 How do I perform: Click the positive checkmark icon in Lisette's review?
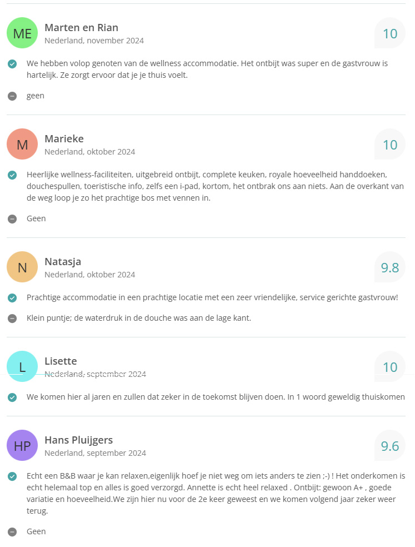12,397
